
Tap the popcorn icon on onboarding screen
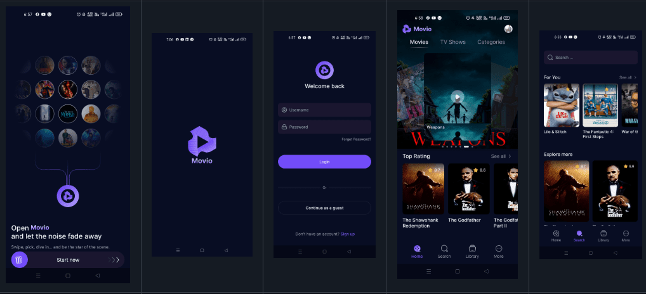(x=20, y=260)
